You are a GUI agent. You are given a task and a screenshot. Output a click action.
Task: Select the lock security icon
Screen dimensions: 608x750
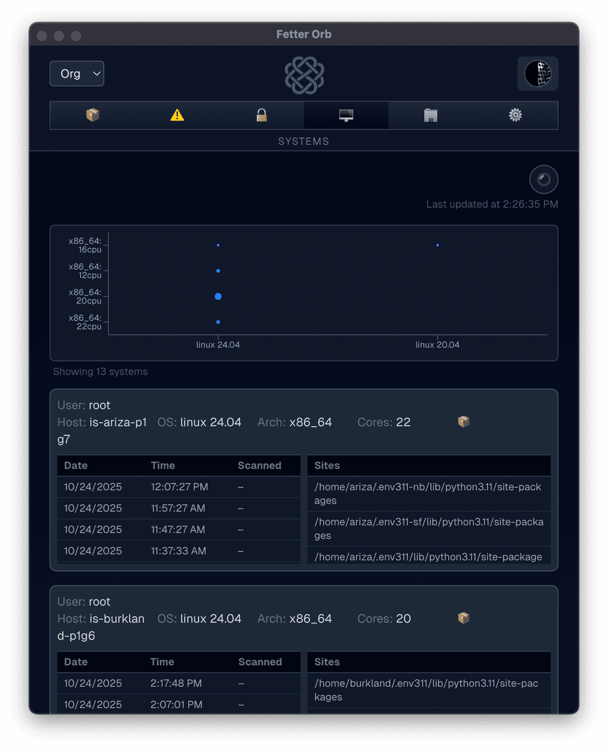coord(261,115)
